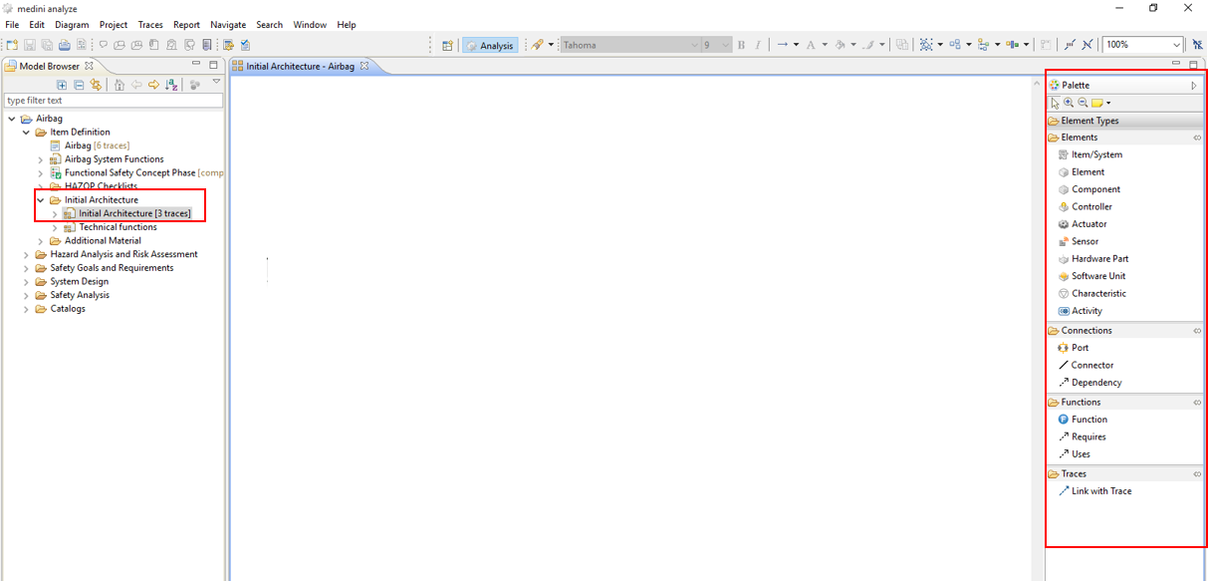
Task: Select the Activity palette entry
Action: [x=1080, y=311]
